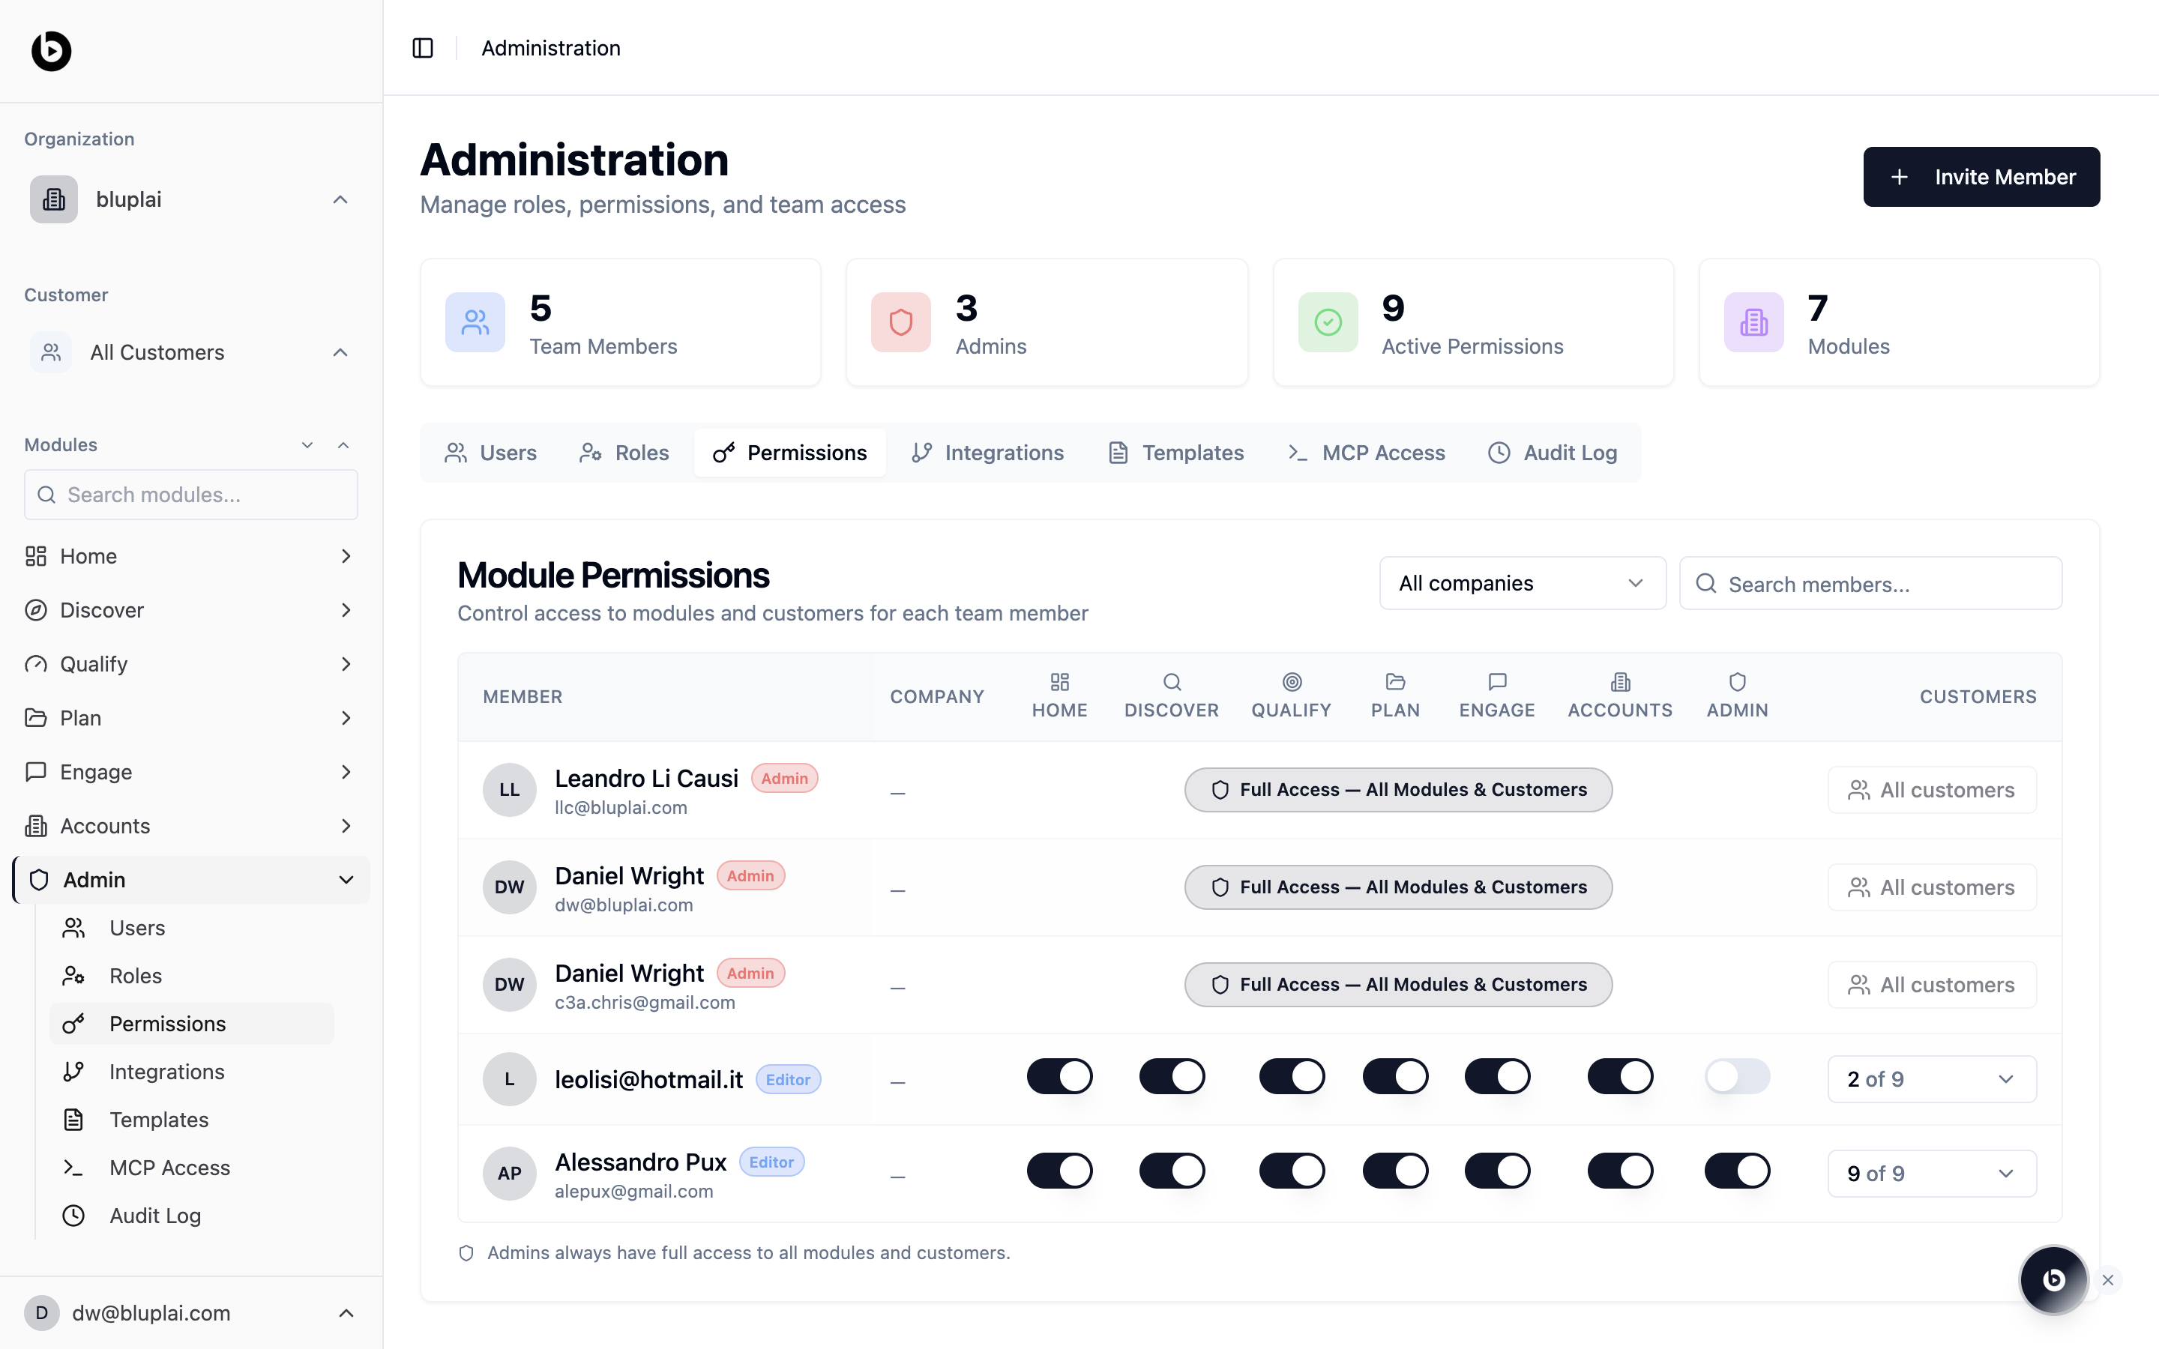Open the All companies filter dropdown
The width and height of the screenshot is (2159, 1349).
[1521, 584]
